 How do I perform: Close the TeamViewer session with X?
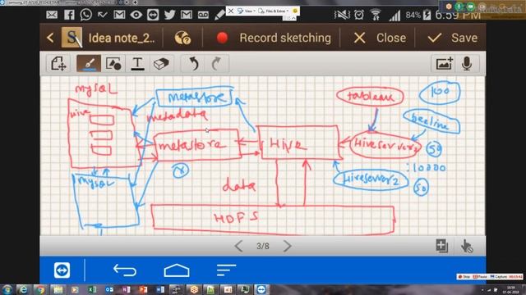pyautogui.click(x=231, y=11)
